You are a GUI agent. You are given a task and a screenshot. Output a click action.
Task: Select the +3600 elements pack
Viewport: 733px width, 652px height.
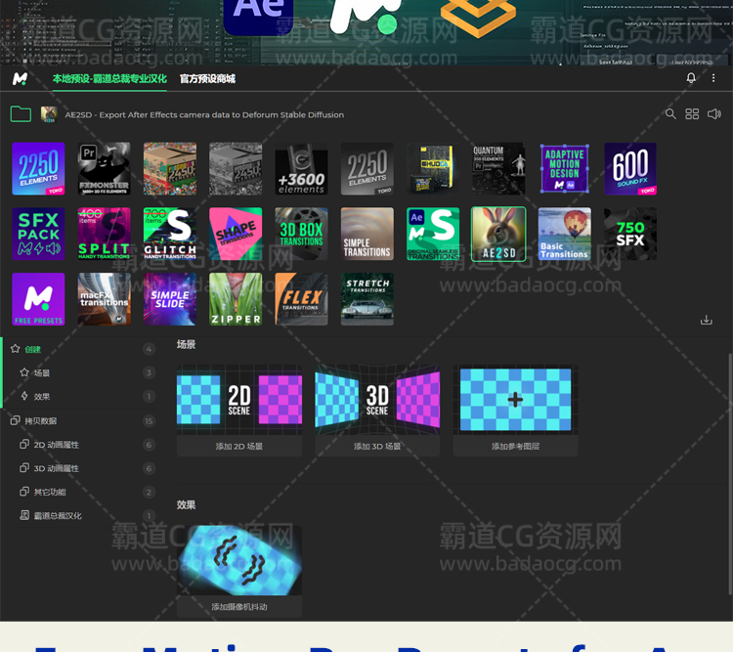click(302, 169)
